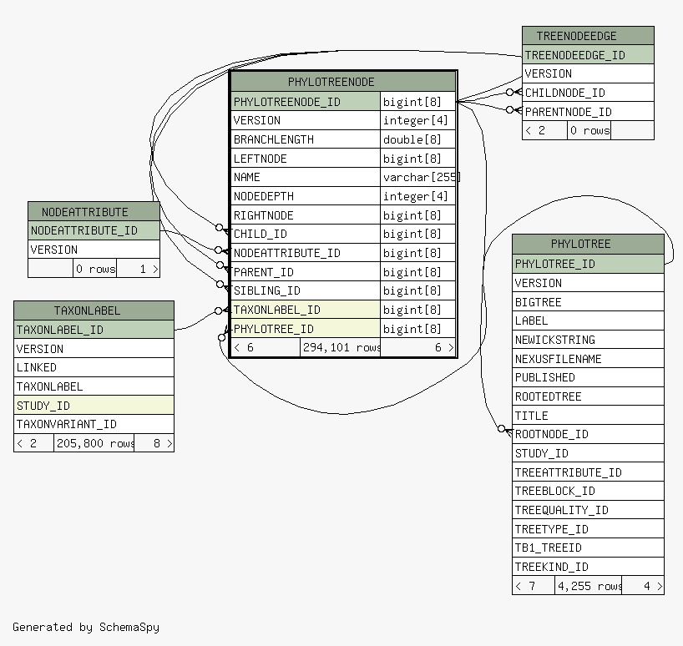Click the RIGHTNODE column row
Screen dimensions: 683x646
(x=306, y=215)
